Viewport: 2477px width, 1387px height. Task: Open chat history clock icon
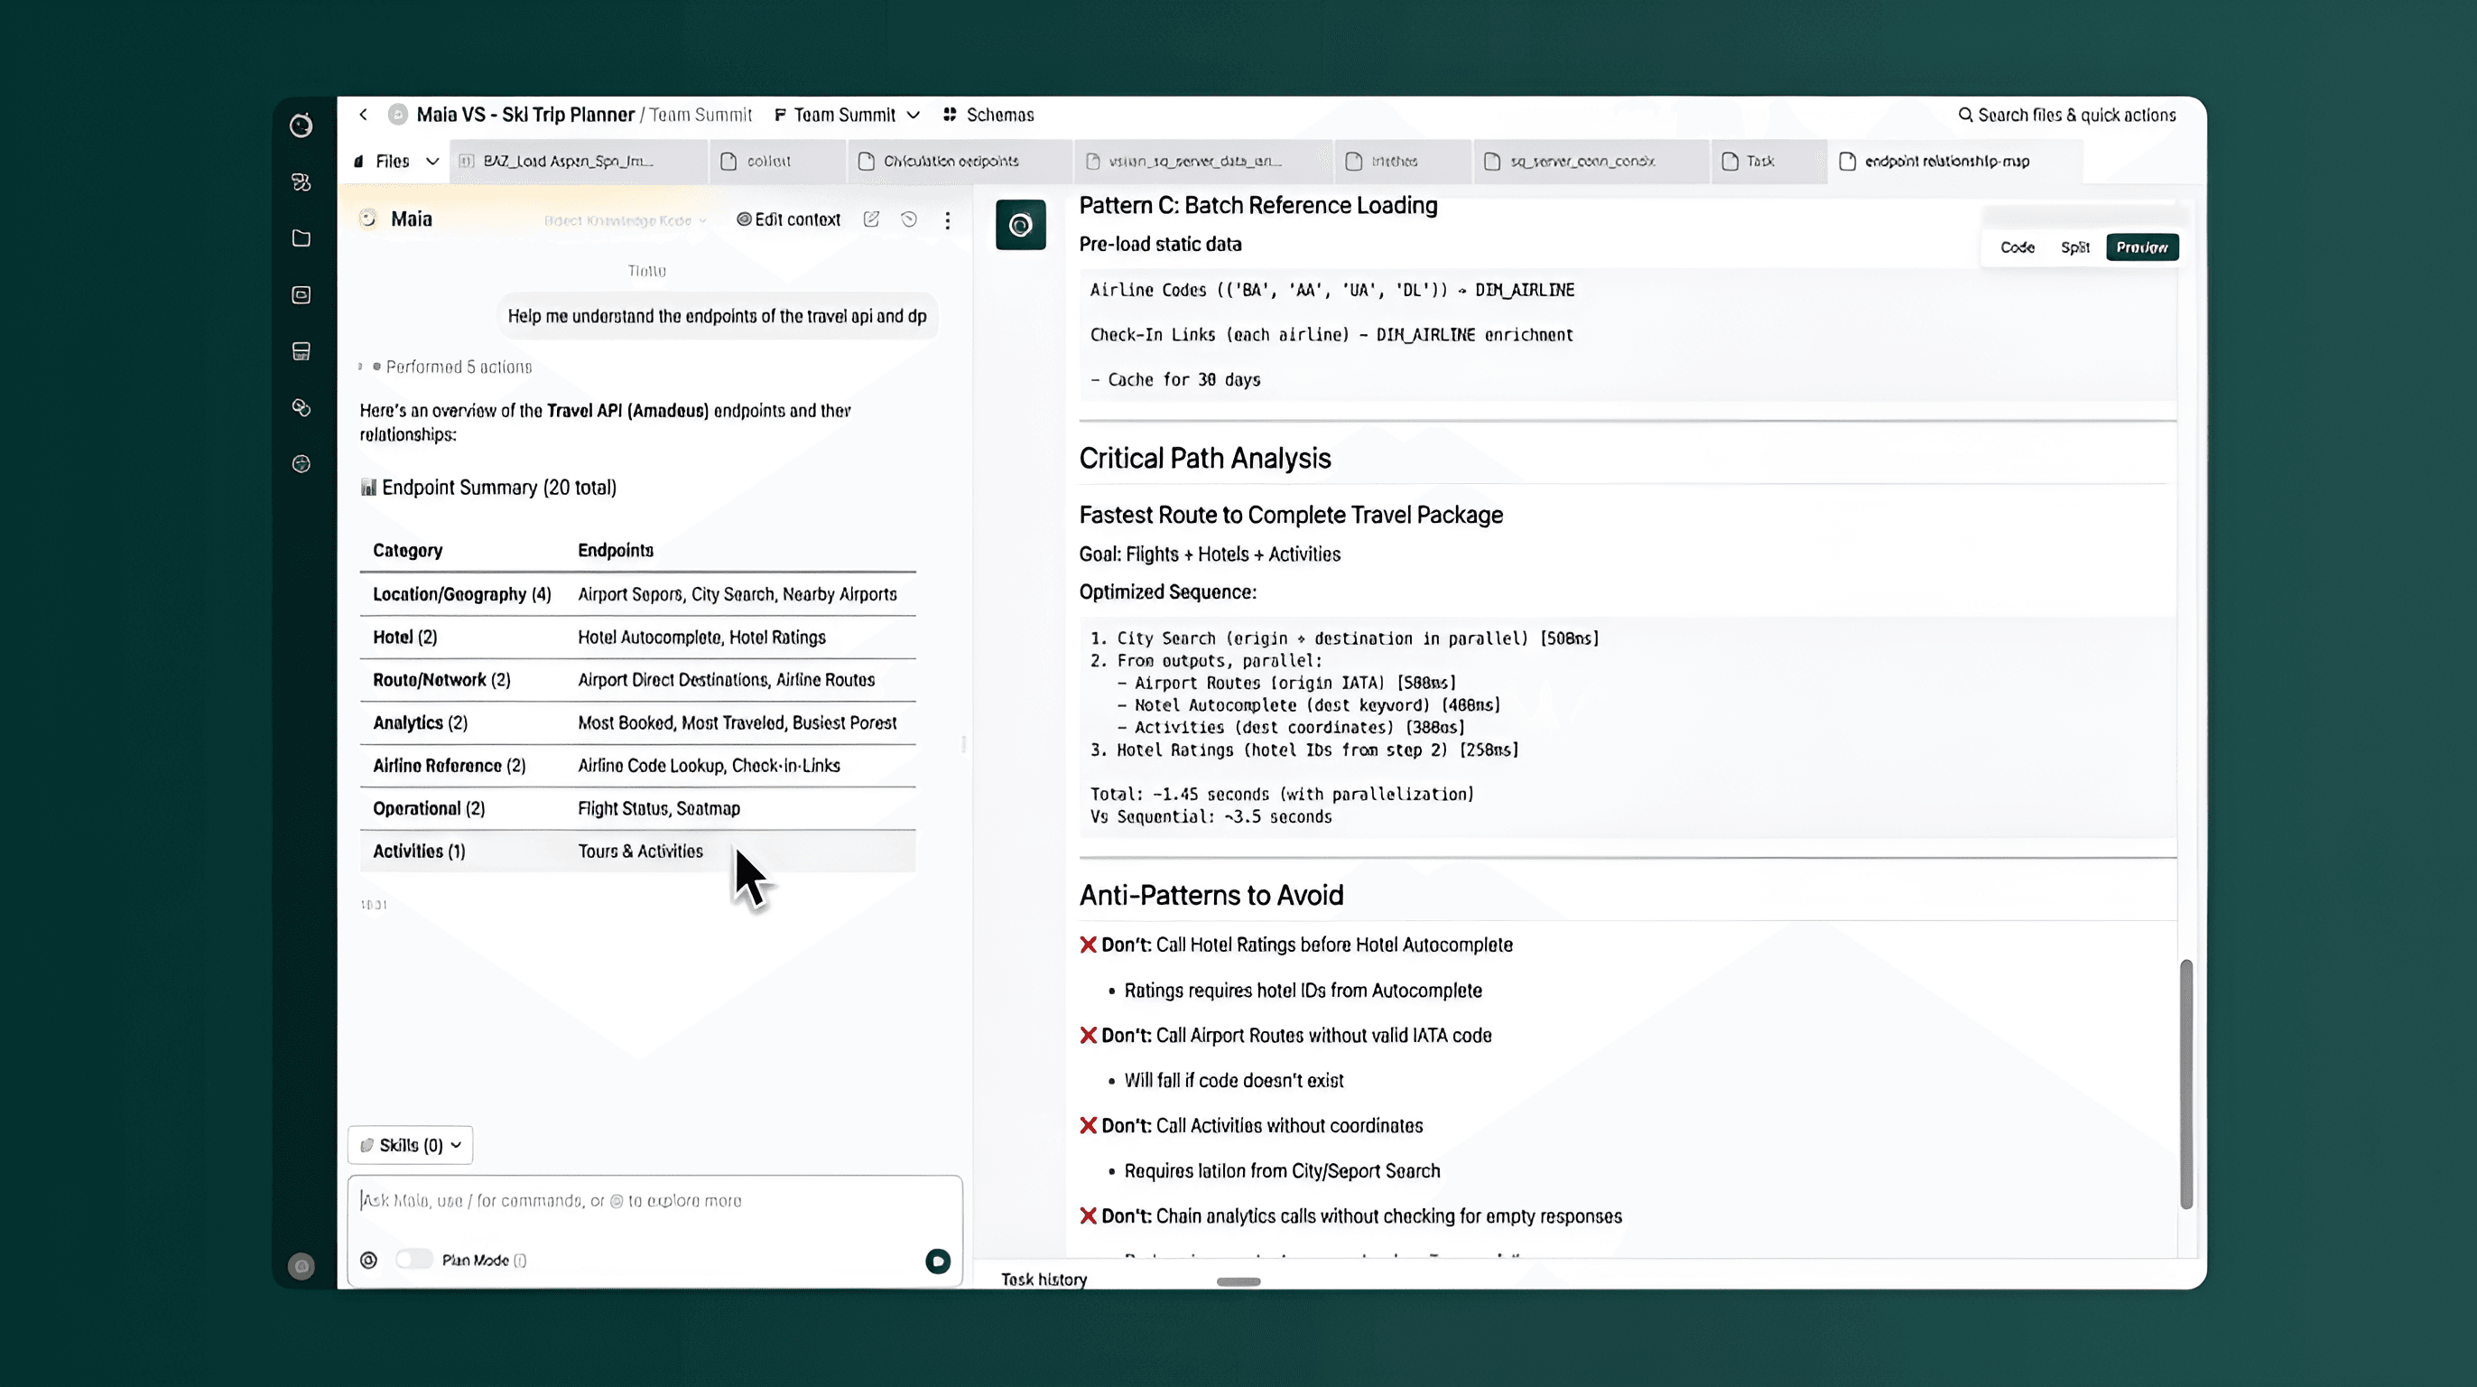tap(909, 219)
